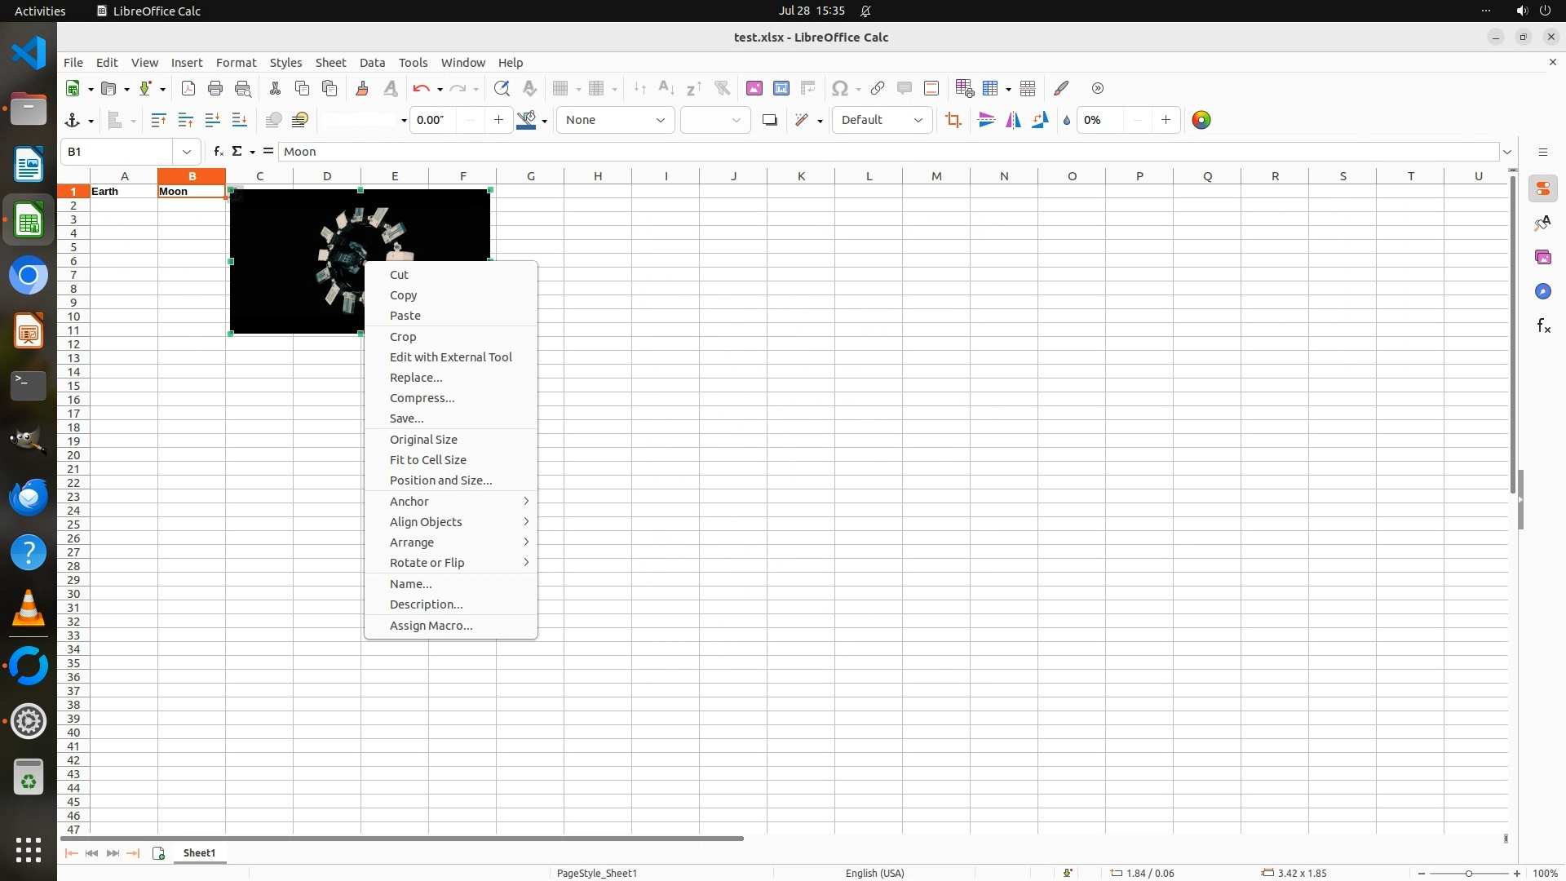Open the image mode Default dropdown
1566x881 pixels.
882,120
